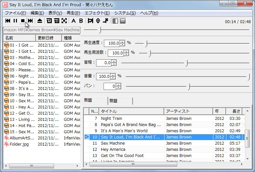Screen dimensions: 255x172
Task: Increase 再生速度 with the up spinner
Action: click(122, 42)
